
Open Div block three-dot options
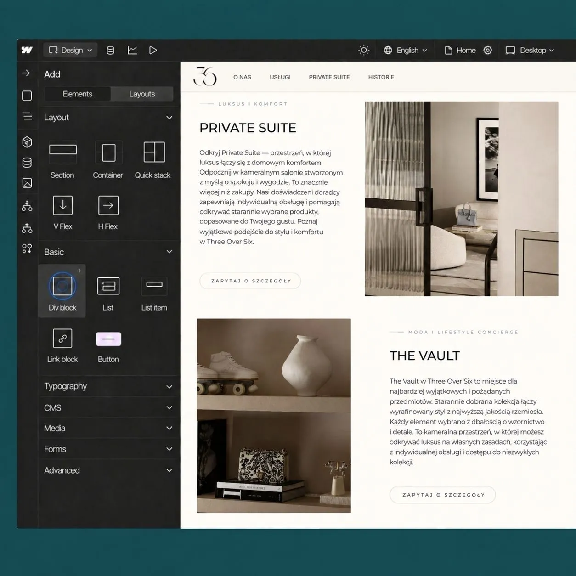point(79,271)
